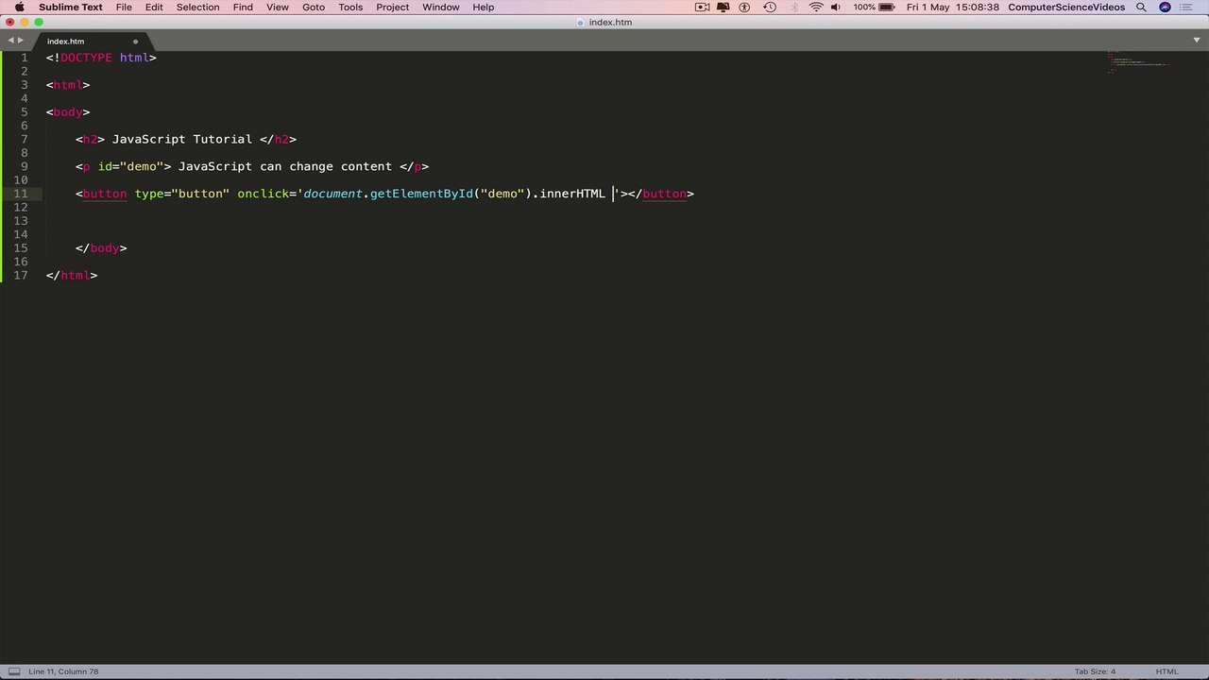Click the unsaved dot on index.htm tab

pos(135,42)
